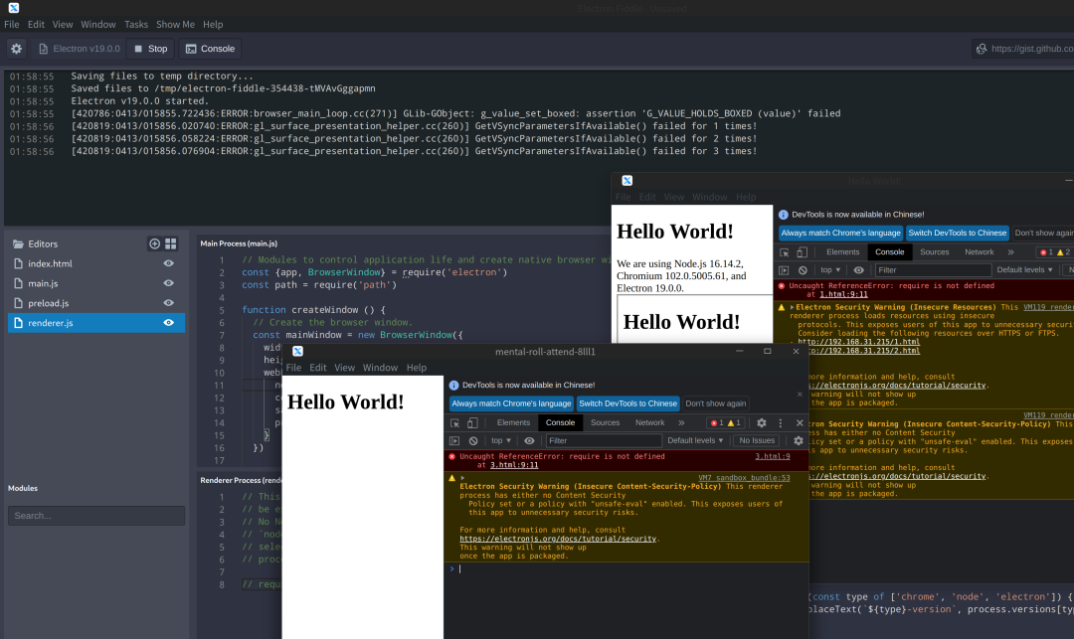Click inspect element icon in Hello World DevTools
This screenshot has width=1074, height=639.
785,251
